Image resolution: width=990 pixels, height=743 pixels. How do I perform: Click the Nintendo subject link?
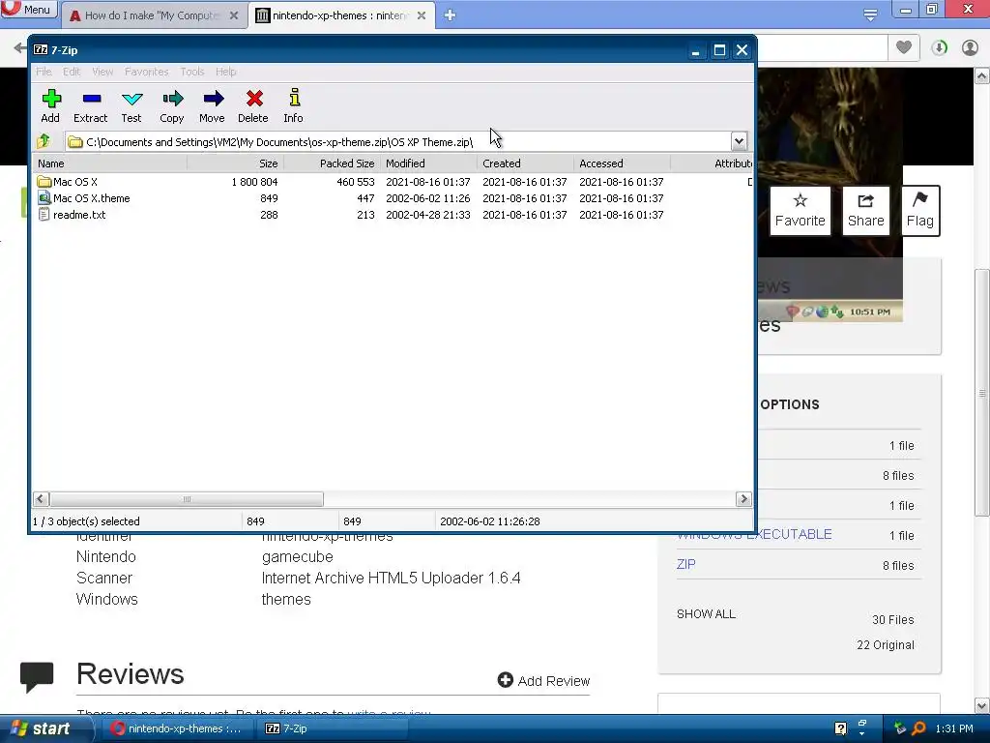click(x=106, y=556)
